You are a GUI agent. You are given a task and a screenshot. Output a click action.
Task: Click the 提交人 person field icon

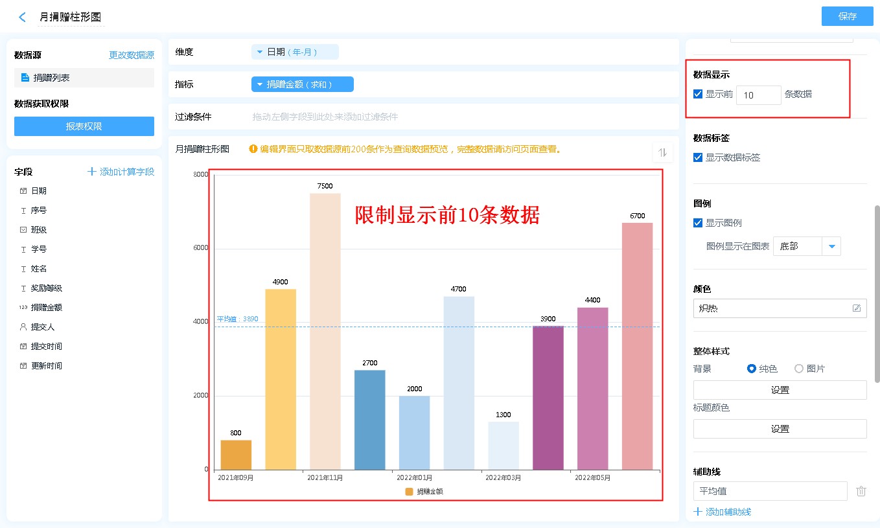pos(23,327)
